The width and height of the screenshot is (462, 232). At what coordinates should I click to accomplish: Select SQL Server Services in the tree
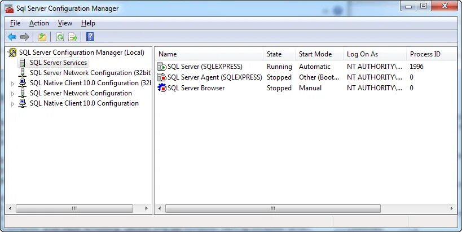(58, 63)
